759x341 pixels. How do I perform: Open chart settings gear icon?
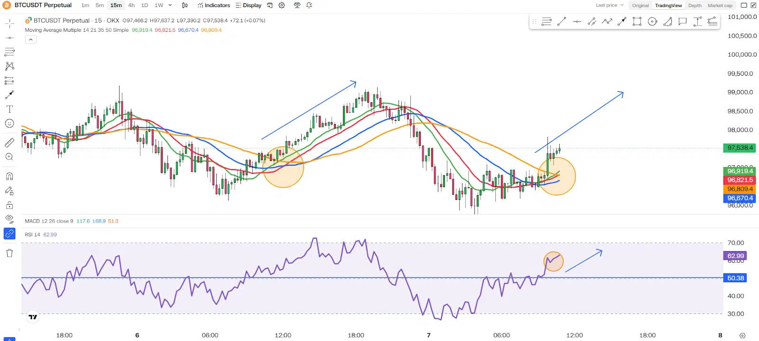(x=282, y=5)
